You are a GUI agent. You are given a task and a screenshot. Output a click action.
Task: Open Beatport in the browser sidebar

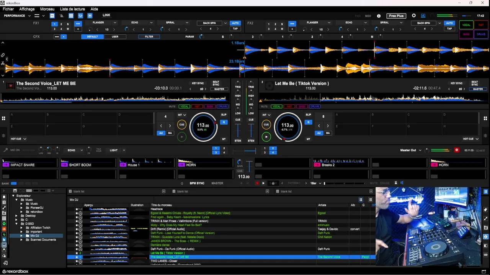[x=4, y=235]
